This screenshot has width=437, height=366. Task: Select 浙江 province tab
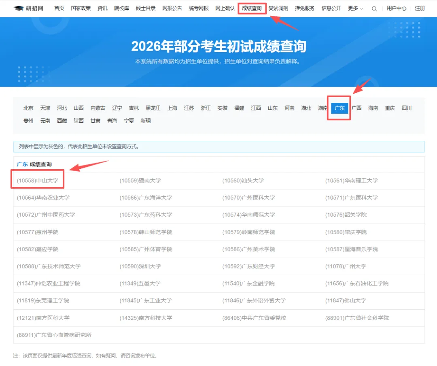(206, 108)
